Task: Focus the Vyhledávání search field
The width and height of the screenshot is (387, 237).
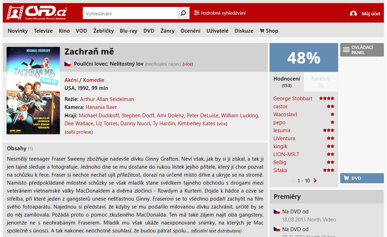Action: coord(130,13)
